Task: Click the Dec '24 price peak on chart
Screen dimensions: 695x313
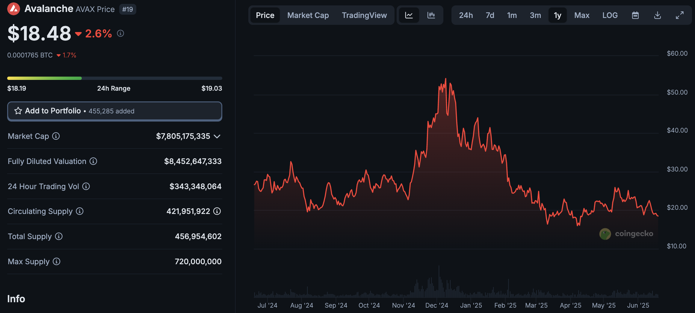Action: point(446,79)
